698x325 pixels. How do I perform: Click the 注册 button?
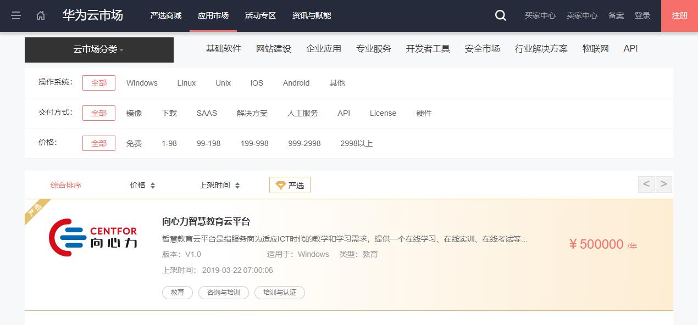click(x=679, y=15)
